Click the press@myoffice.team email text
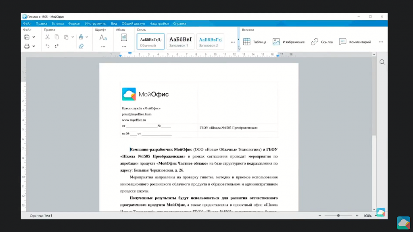This screenshot has width=413, height=232. tap(137, 114)
